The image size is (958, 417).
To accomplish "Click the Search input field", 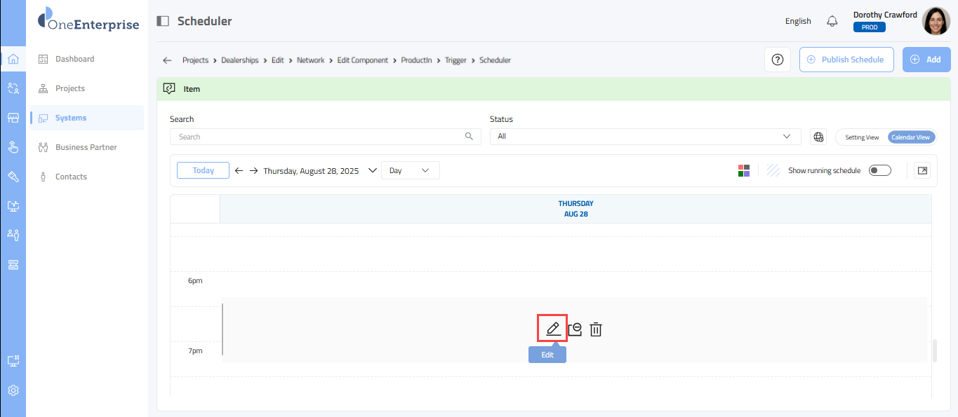I will [319, 137].
